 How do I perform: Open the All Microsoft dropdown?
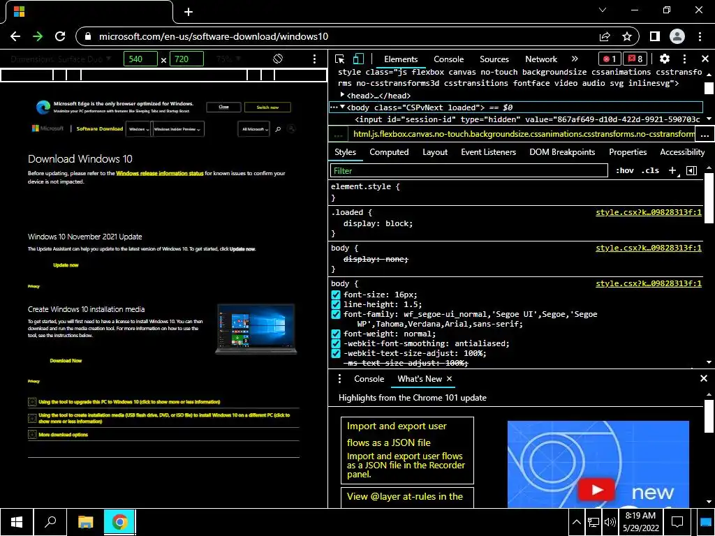point(253,129)
